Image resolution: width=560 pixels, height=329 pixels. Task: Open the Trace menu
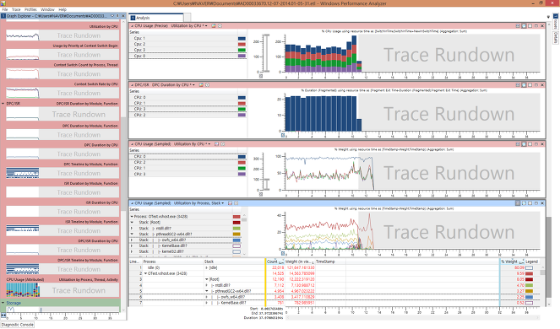(x=16, y=9)
